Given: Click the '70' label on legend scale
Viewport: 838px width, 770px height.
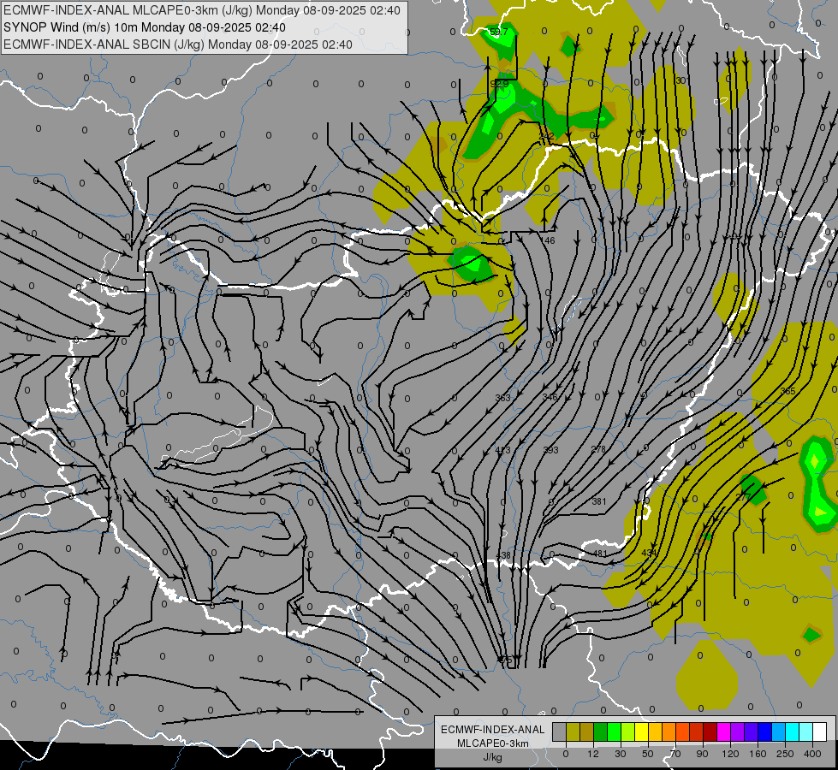Looking at the screenshot, I should [675, 754].
